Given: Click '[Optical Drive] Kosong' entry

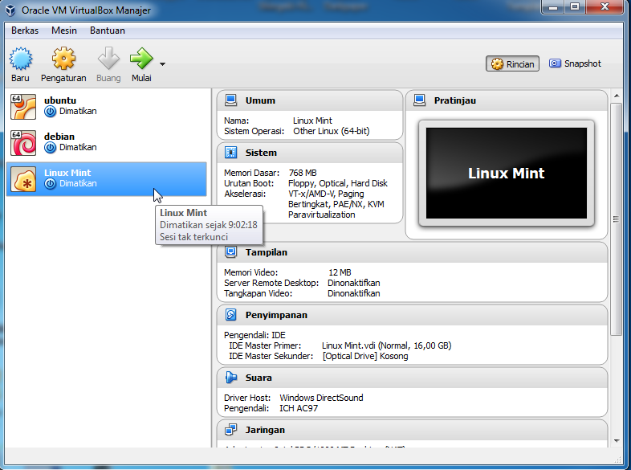Looking at the screenshot, I should pos(365,357).
